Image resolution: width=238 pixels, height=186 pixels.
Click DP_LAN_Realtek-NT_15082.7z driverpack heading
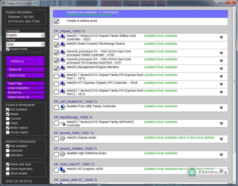[76, 102]
